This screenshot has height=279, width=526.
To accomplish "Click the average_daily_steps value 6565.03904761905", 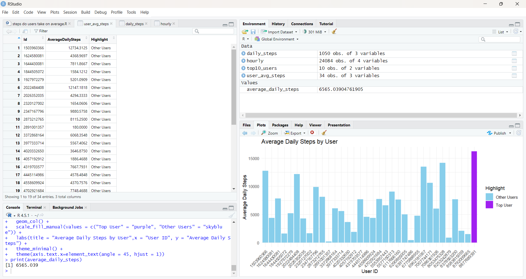I will (x=341, y=89).
